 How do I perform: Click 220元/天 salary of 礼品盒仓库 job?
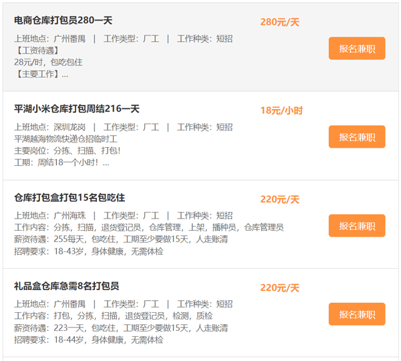(280, 288)
